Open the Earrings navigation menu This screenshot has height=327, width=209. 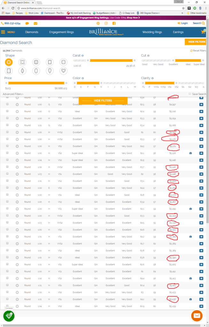point(178,32)
